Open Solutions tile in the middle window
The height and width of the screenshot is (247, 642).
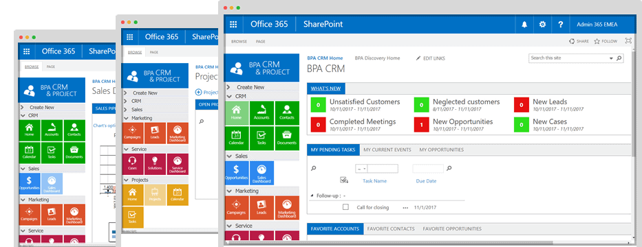156,164
